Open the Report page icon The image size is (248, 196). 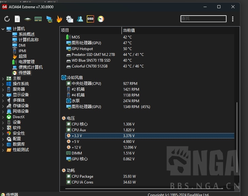[17, 19]
